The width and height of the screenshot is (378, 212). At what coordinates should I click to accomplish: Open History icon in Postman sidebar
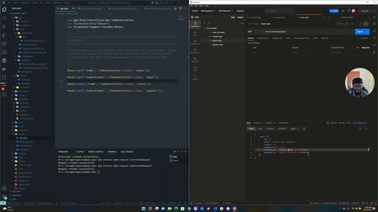[195, 77]
